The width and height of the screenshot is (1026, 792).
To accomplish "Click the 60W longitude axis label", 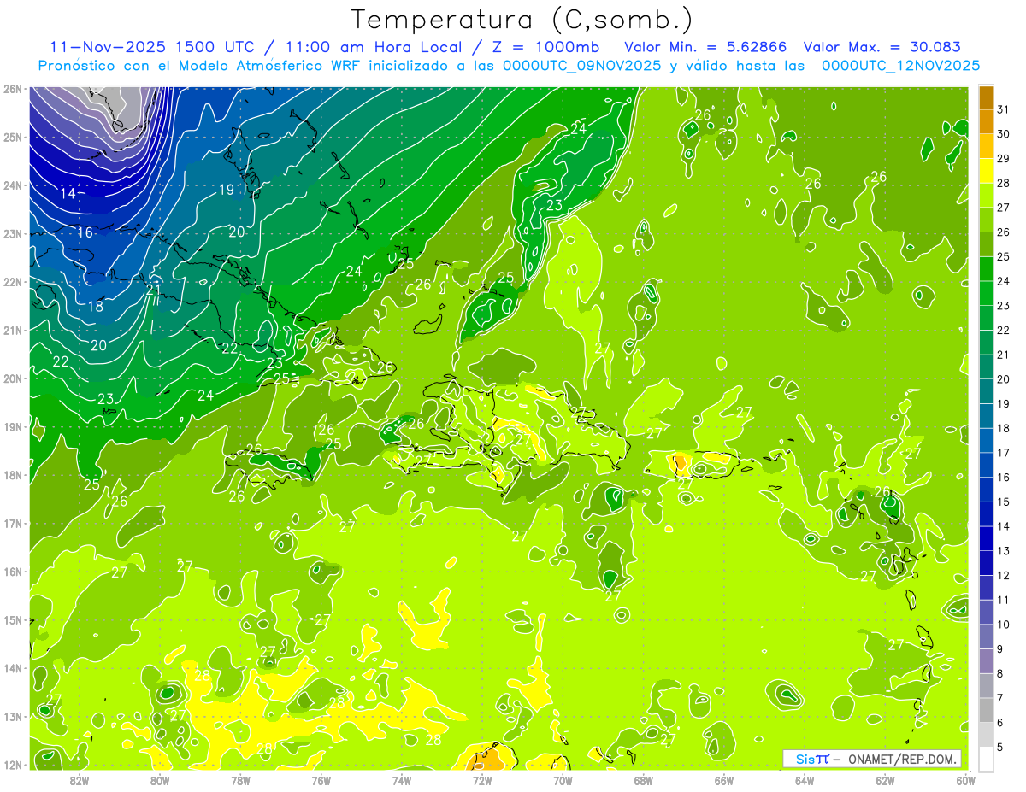I will [x=966, y=780].
